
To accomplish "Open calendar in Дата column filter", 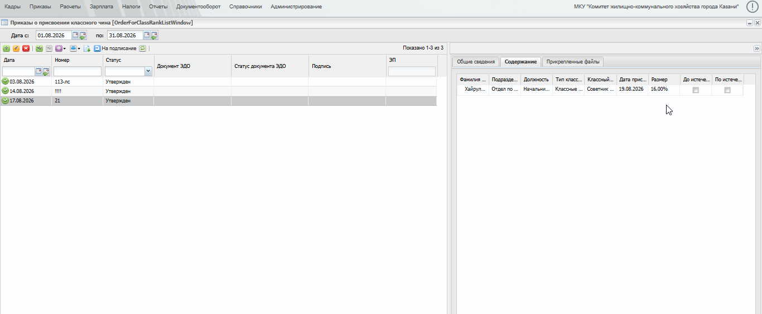I will [38, 71].
